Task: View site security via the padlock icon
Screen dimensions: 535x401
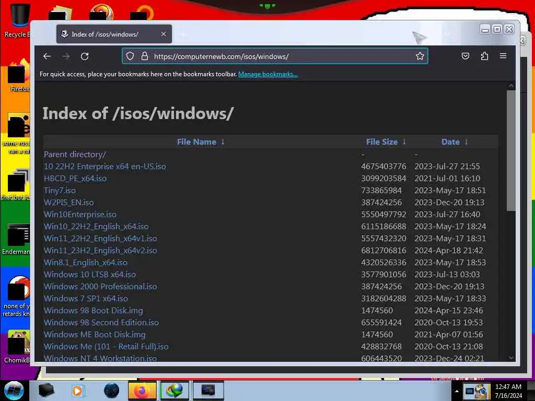Action: [x=145, y=56]
